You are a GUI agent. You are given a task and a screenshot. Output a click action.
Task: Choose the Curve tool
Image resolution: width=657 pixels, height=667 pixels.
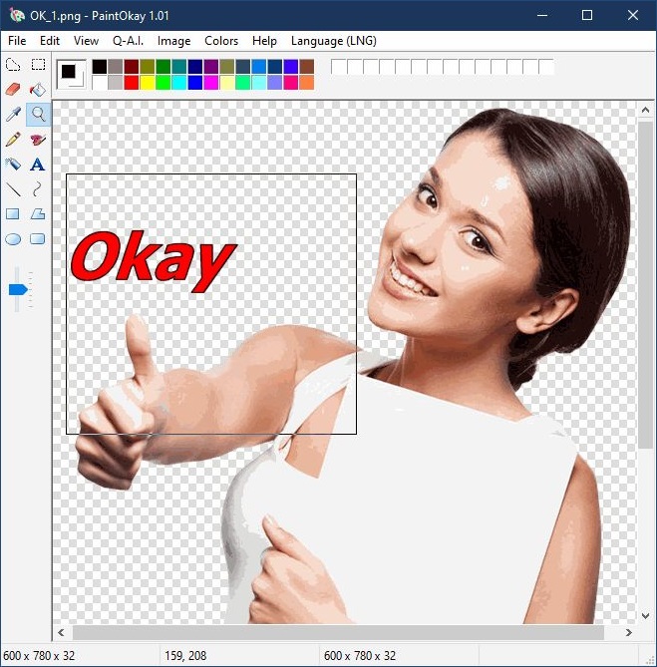coord(38,188)
